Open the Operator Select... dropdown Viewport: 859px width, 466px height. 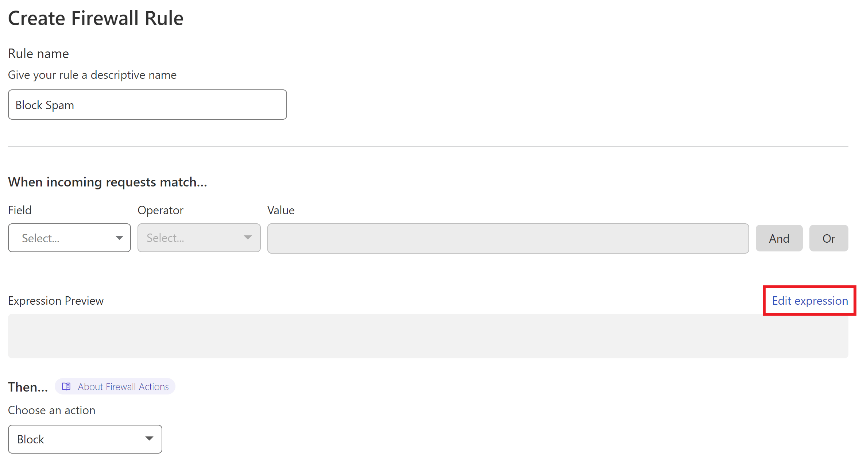pos(199,238)
